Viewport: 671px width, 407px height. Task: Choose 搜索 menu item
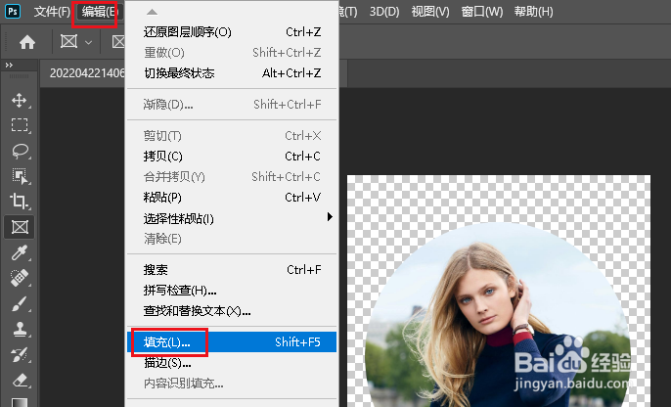[x=232, y=270]
